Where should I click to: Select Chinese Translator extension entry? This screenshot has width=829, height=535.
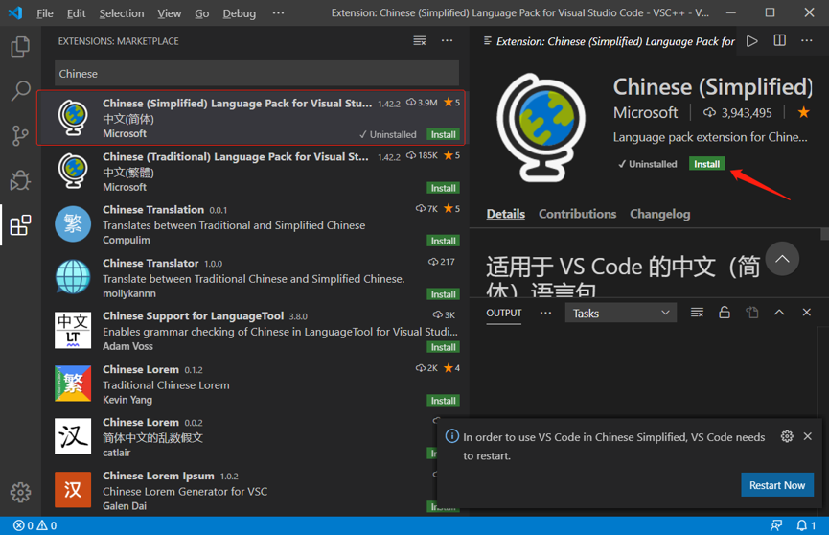point(253,277)
